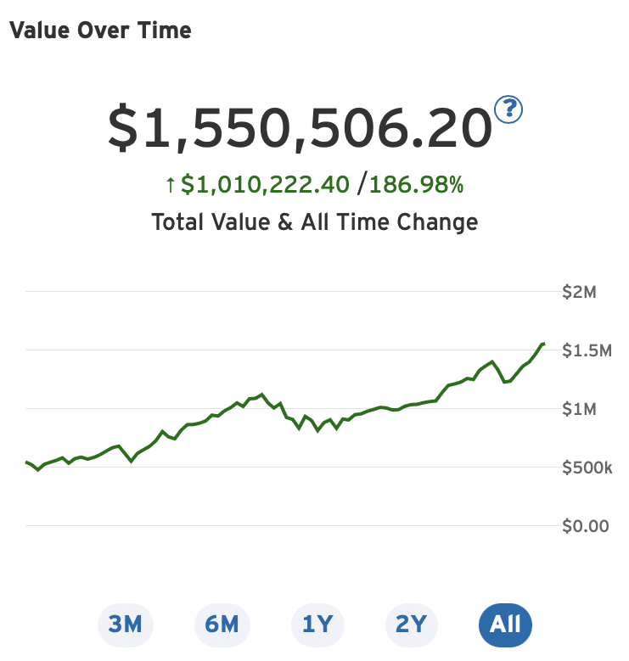Image resolution: width=629 pixels, height=661 pixels.
Task: Click the starting point of the chart line
Action: pyautogui.click(x=26, y=462)
